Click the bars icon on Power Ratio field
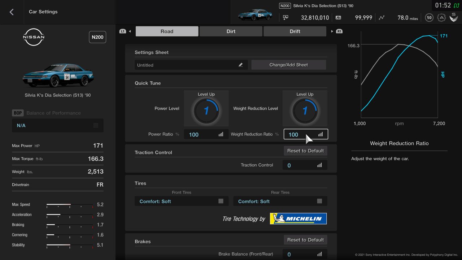The image size is (462, 260). coord(221,134)
